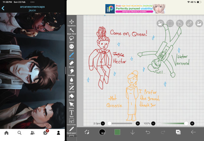Select the Text tool
This screenshot has width=204, height=141.
[x=71, y=114]
